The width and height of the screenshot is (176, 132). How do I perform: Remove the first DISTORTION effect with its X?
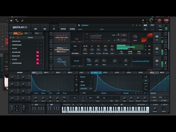point(41,41)
